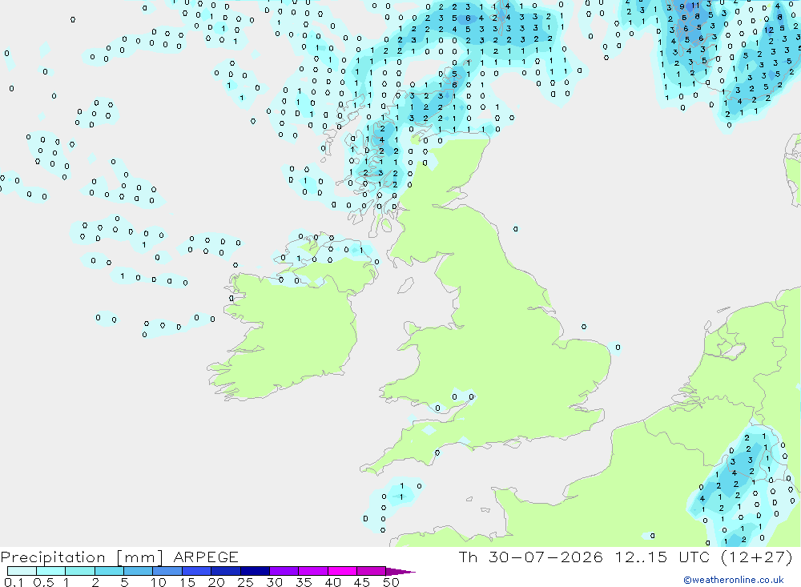Click the '(12+27)' forecast offset label
The image size is (801, 587).
click(757, 557)
